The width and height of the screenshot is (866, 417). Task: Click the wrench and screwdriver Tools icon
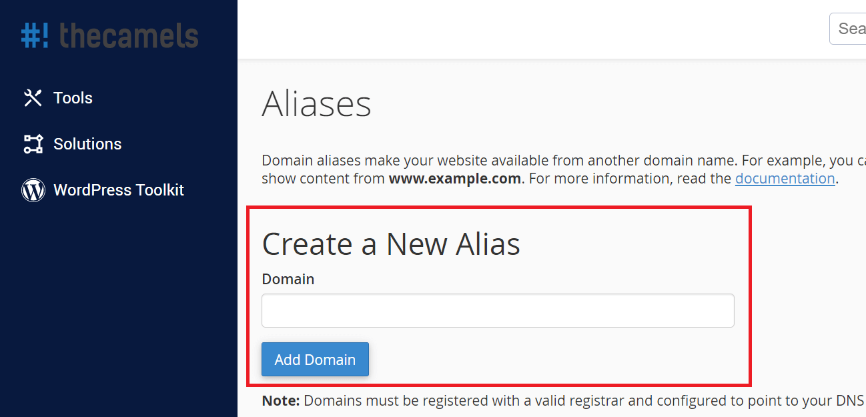[33, 98]
